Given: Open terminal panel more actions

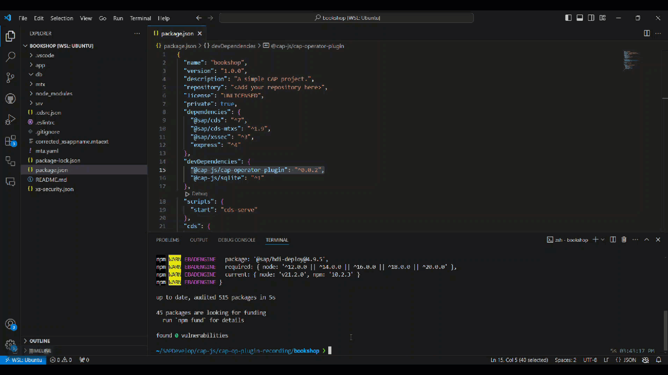Looking at the screenshot, I should click(635, 240).
